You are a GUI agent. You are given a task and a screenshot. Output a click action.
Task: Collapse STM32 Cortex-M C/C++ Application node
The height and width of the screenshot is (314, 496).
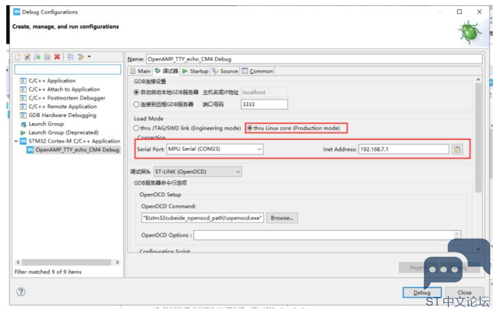pyautogui.click(x=16, y=141)
